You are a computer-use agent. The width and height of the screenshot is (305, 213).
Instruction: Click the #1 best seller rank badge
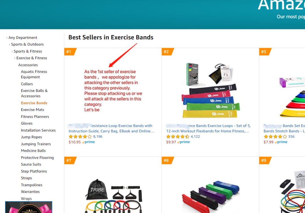pos(70,52)
